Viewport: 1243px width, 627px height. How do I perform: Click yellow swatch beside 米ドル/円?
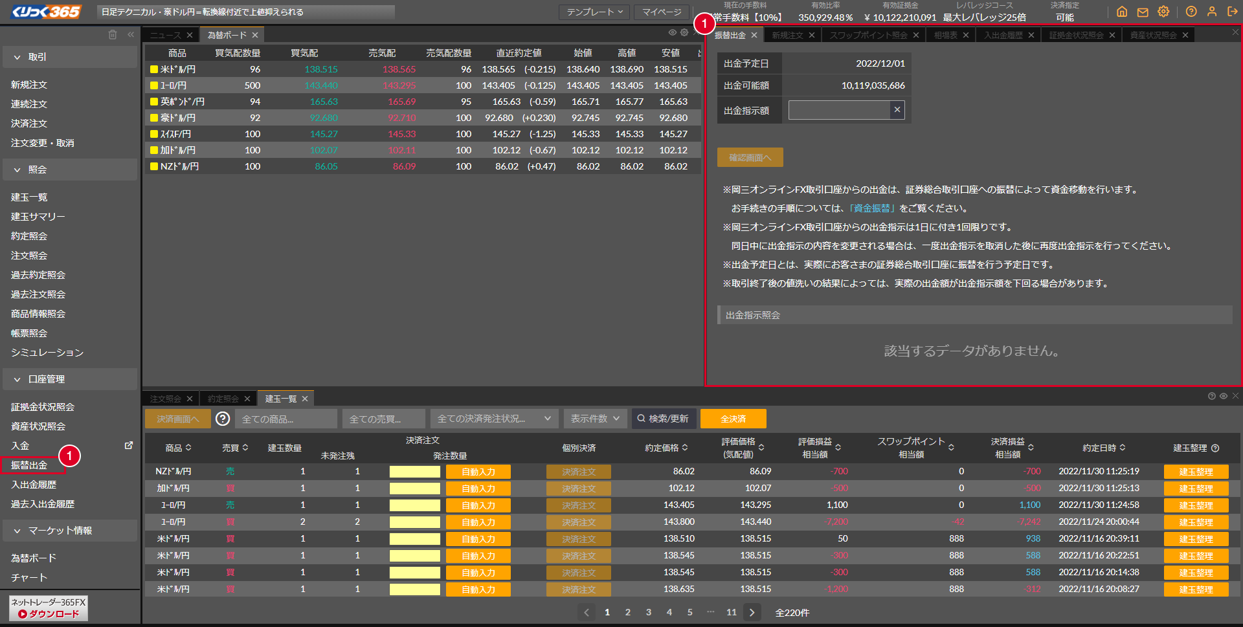coord(154,69)
